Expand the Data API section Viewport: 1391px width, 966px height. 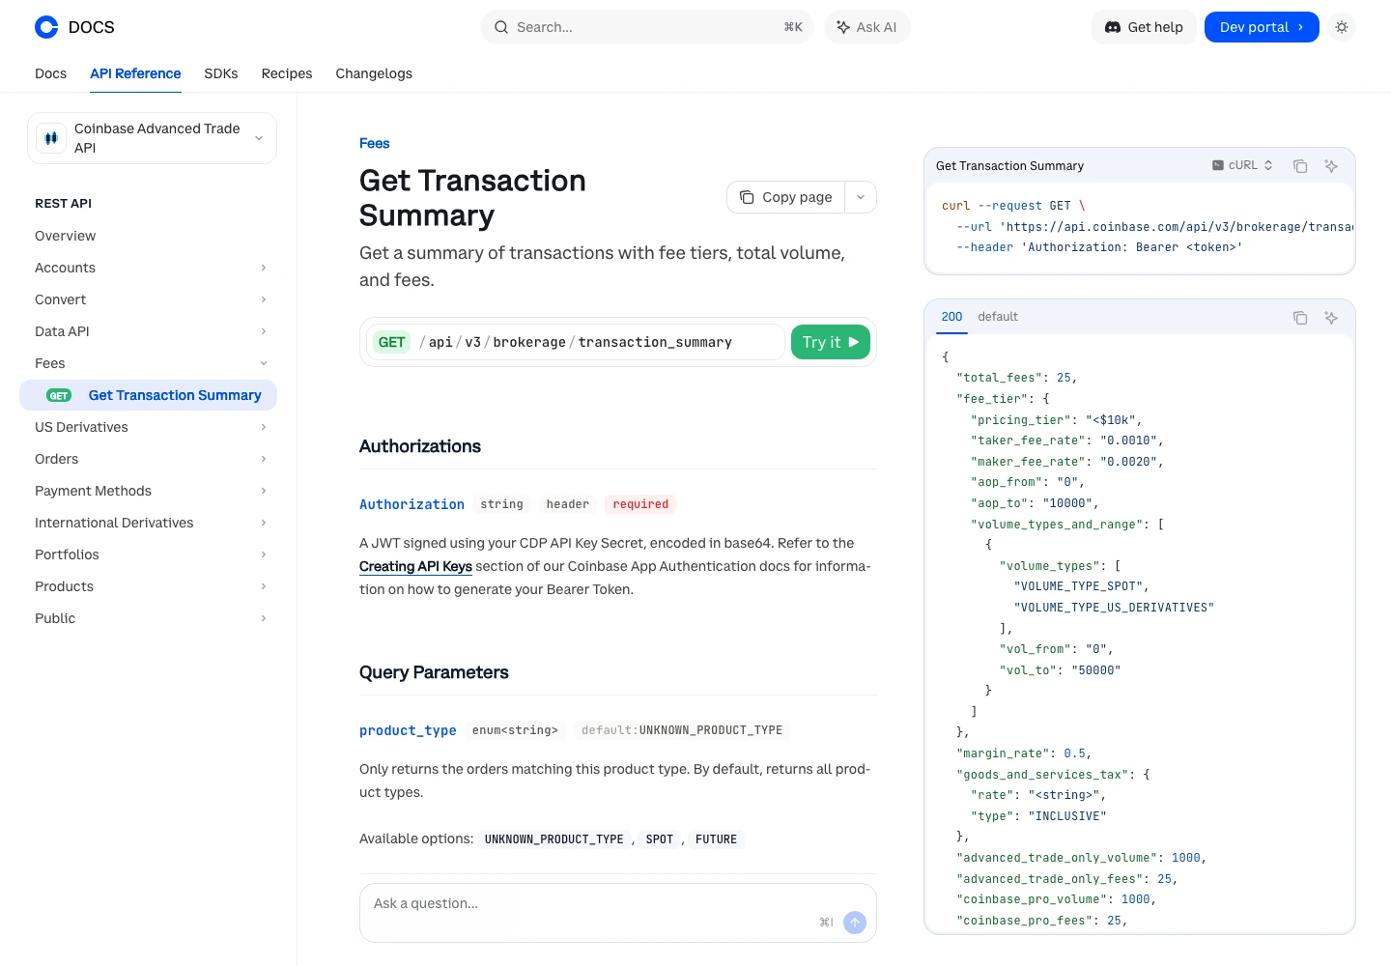[x=152, y=331]
